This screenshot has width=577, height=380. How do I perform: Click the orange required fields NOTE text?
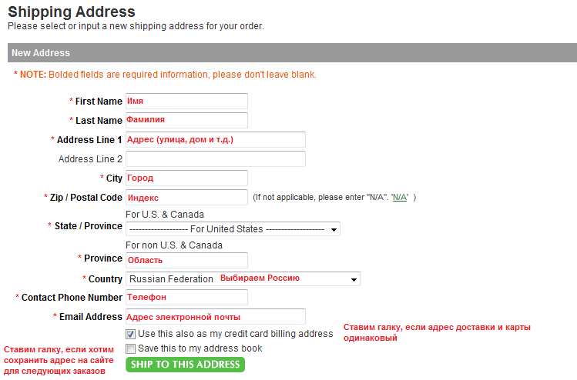(165, 75)
